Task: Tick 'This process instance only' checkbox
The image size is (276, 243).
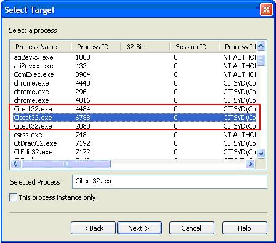Action: pyautogui.click(x=14, y=197)
